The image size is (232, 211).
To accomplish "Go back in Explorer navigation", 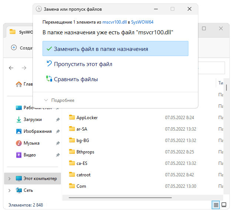I will [x=11, y=68].
